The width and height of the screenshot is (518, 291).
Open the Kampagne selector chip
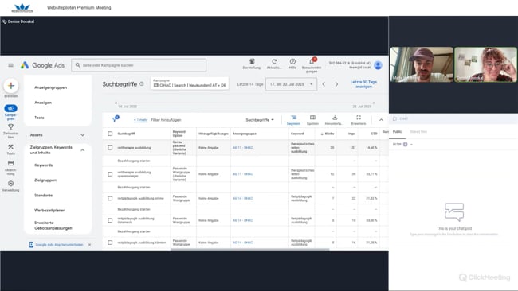(x=190, y=83)
